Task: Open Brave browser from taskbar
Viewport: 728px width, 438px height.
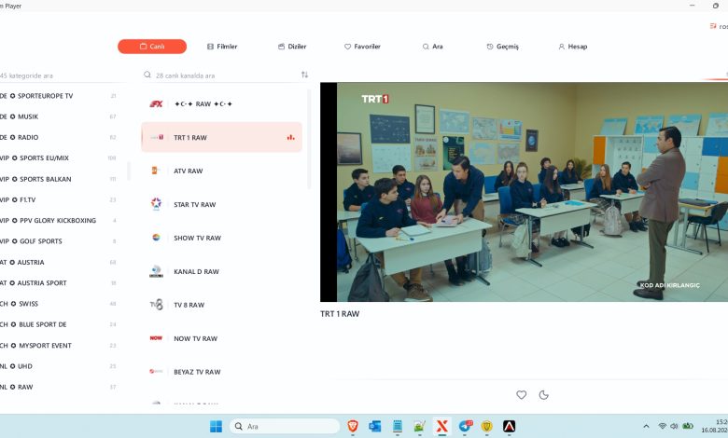Action: [353, 426]
